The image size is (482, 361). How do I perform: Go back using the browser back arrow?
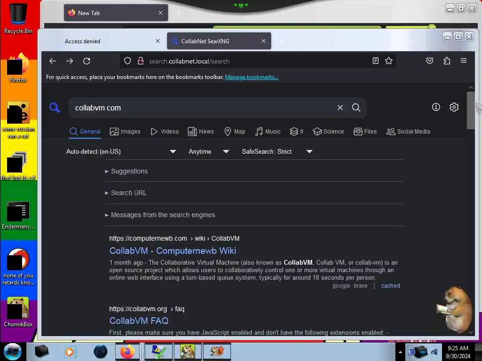click(x=53, y=61)
